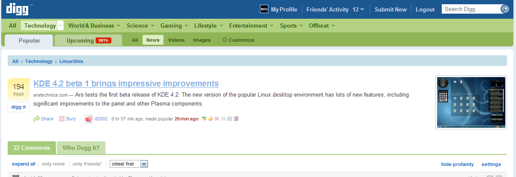The width and height of the screenshot is (516, 177).
Task: Open the 22 Comments tab
Action: point(32,148)
